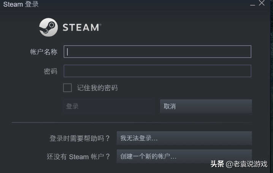Click the 密码 label text
273x173 pixels.
(51, 71)
